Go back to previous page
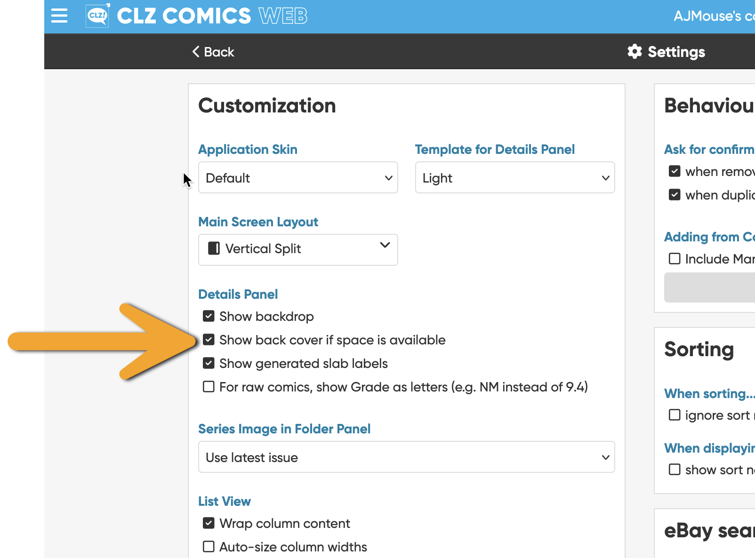The width and height of the screenshot is (755, 558). pos(214,52)
